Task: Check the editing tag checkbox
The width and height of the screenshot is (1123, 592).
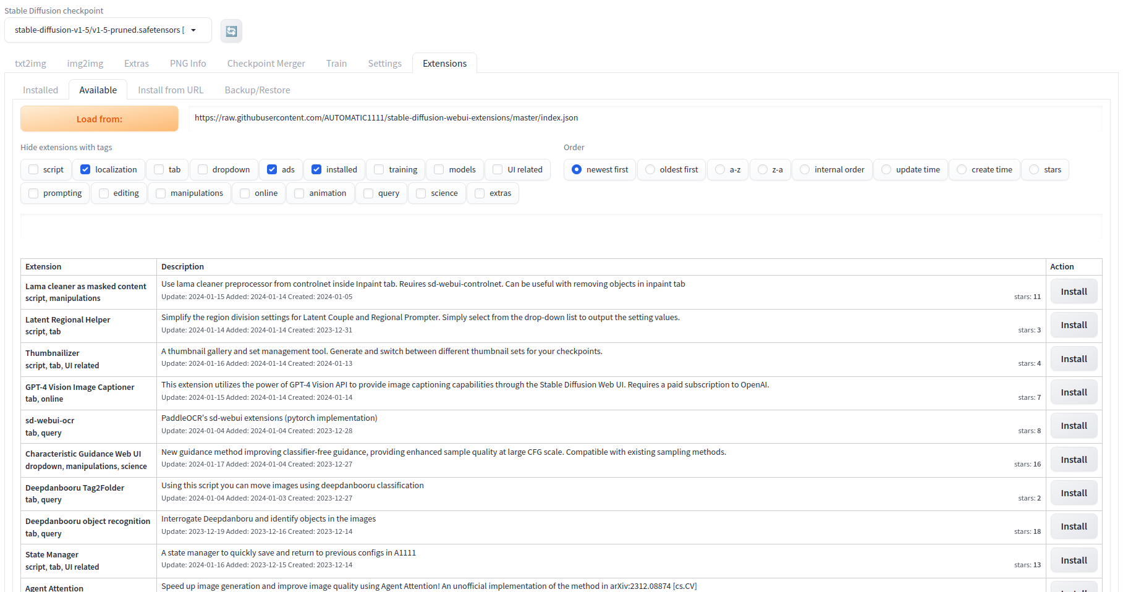Action: coord(104,193)
